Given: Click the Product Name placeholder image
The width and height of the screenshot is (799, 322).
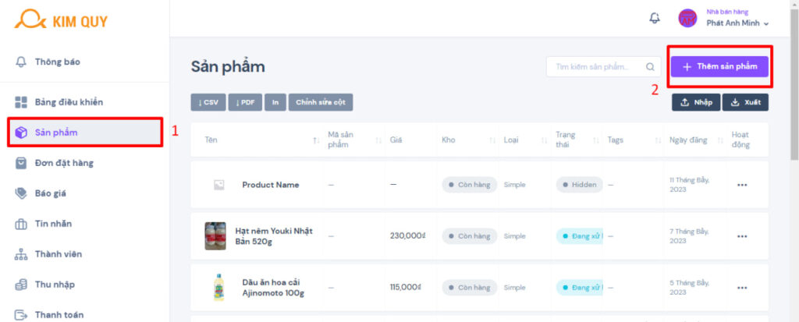Looking at the screenshot, I should [x=218, y=185].
